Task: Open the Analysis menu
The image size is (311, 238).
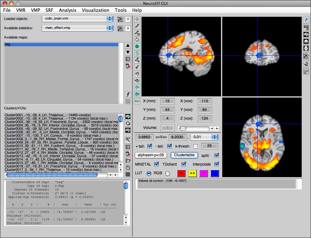Action: pyautogui.click(x=67, y=10)
